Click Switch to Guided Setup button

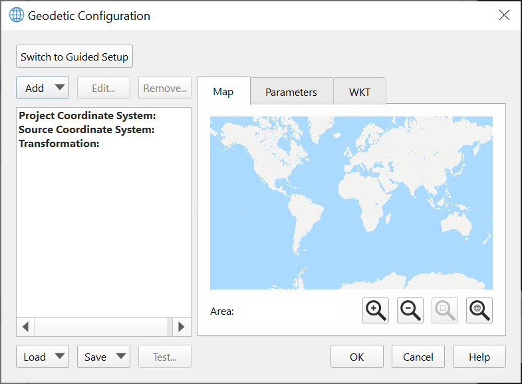[x=74, y=57]
